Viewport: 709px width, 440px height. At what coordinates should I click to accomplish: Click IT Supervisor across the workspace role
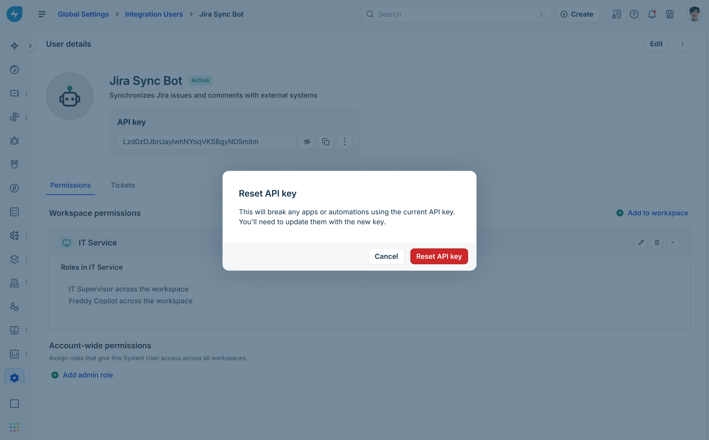tap(128, 289)
